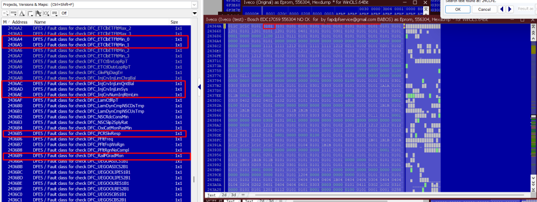This screenshot has height=202, width=537.
Task: Select map DFC_RailPGradMon at 2436B9
Action: click(96, 155)
